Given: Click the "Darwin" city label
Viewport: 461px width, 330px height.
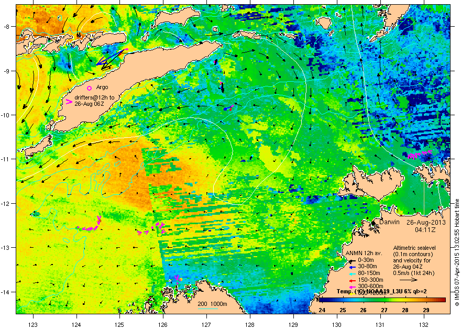Looking at the screenshot, I should tap(389, 222).
